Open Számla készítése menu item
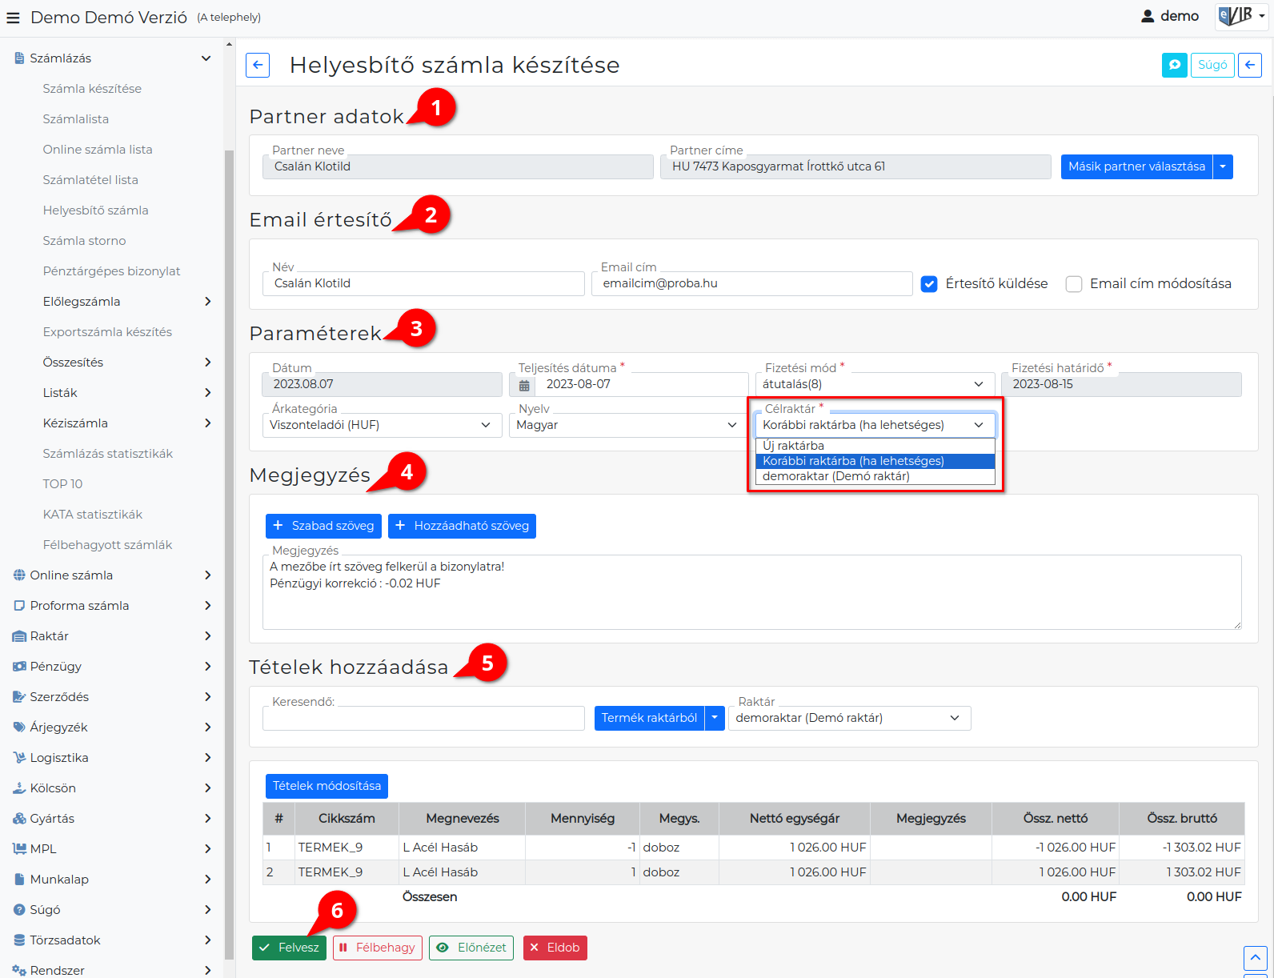 coord(92,89)
